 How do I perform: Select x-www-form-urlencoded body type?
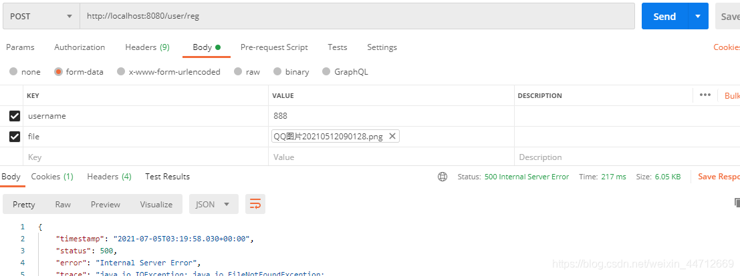121,71
